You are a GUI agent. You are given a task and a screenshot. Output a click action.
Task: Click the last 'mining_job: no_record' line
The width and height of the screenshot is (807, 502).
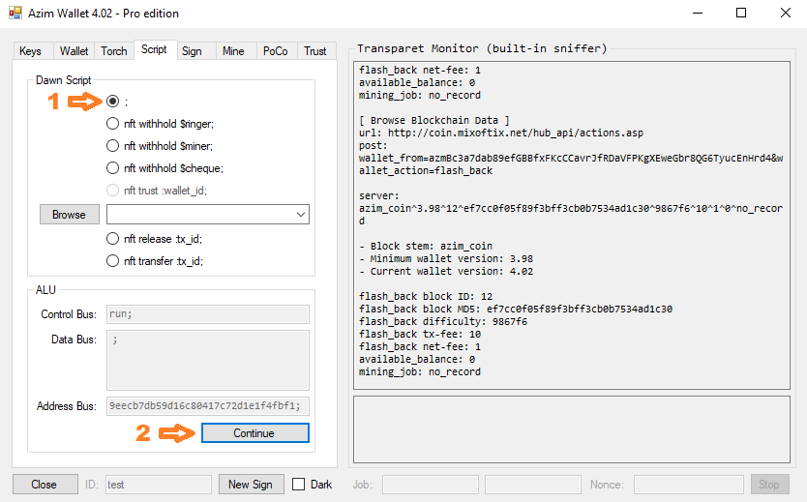click(420, 371)
